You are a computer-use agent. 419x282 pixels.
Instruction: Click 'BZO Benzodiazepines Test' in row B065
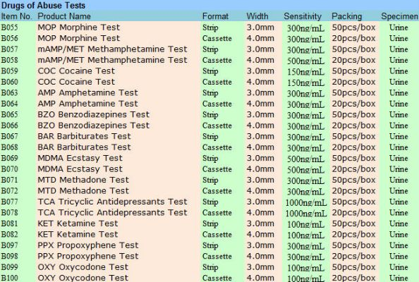coord(93,114)
